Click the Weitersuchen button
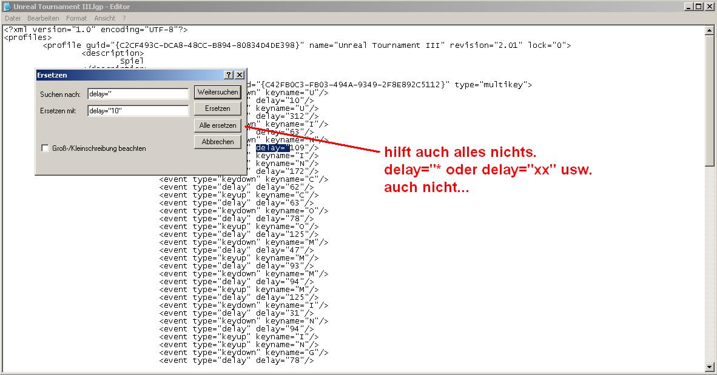717x375 pixels. 218,92
